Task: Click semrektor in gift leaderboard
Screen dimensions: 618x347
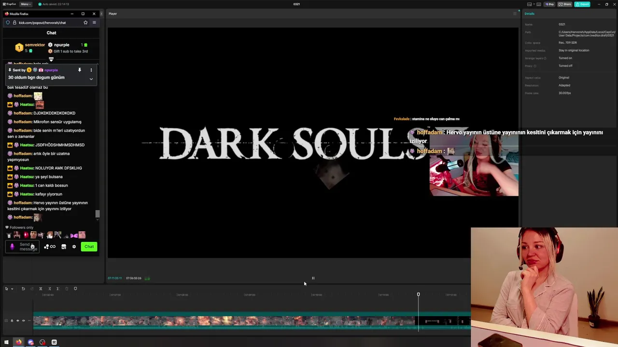Action: [35, 45]
